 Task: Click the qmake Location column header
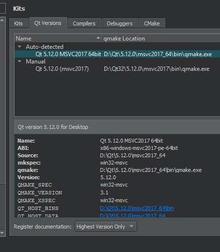click(160, 39)
